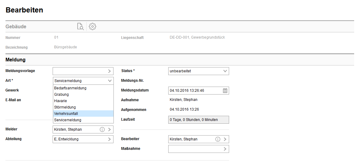
Task: Click the arrow in Maßnahme field
Action: click(225, 149)
